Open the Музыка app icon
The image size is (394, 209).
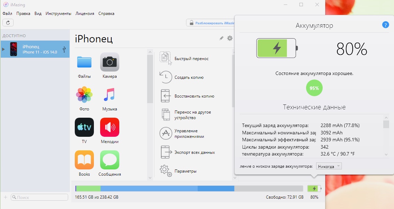click(110, 94)
